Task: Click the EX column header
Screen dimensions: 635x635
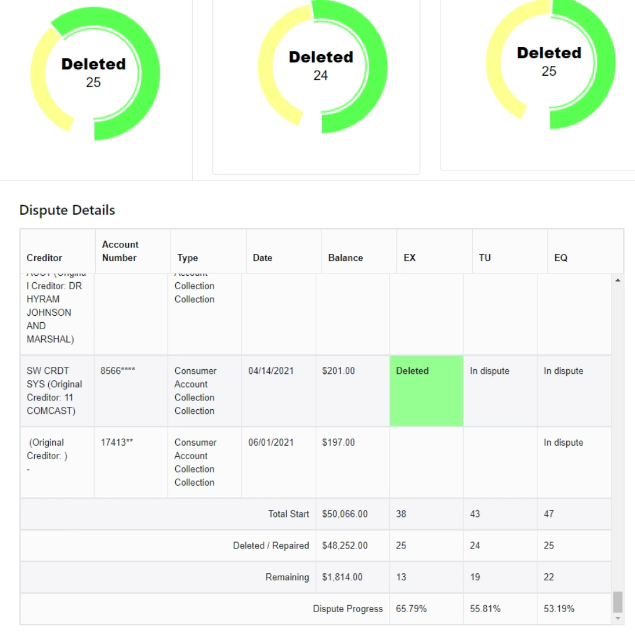Action: [409, 258]
